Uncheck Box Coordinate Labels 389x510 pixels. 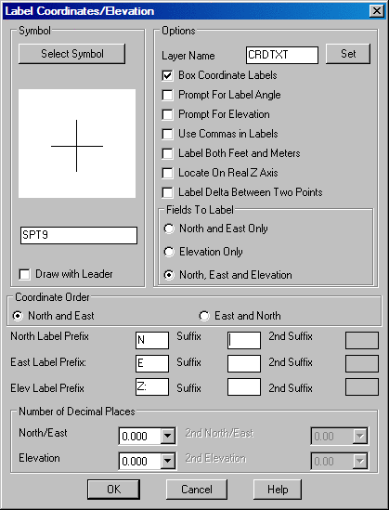pos(167,75)
